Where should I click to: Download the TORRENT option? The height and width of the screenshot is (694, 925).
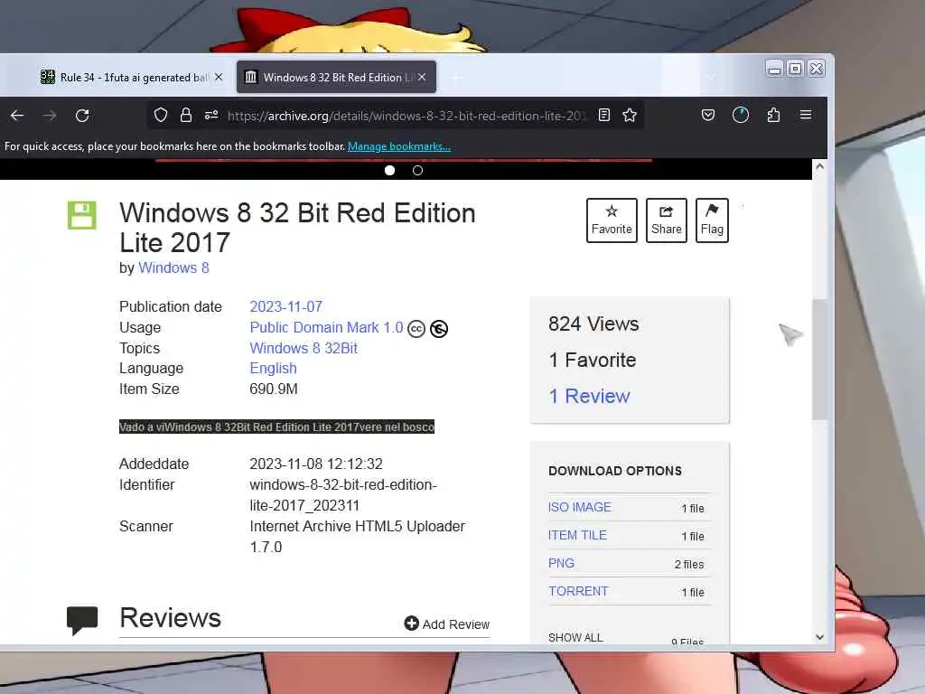tap(578, 591)
